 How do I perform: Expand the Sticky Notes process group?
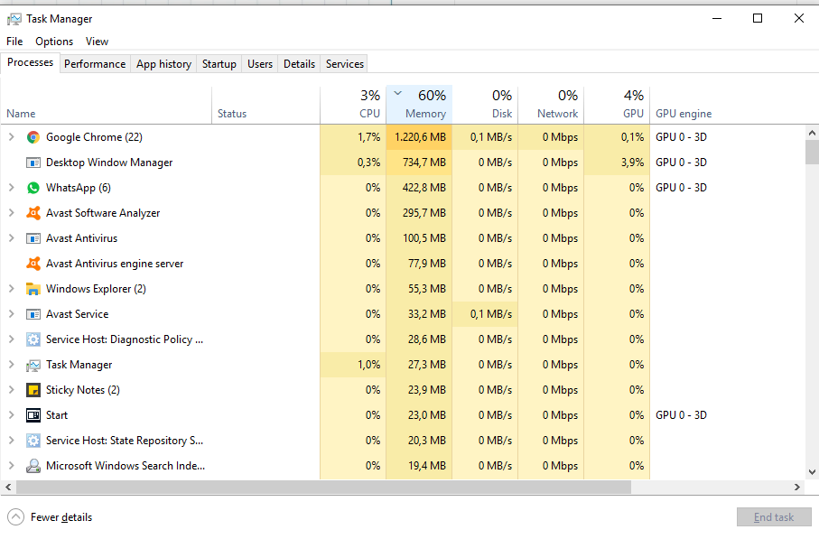[11, 390]
